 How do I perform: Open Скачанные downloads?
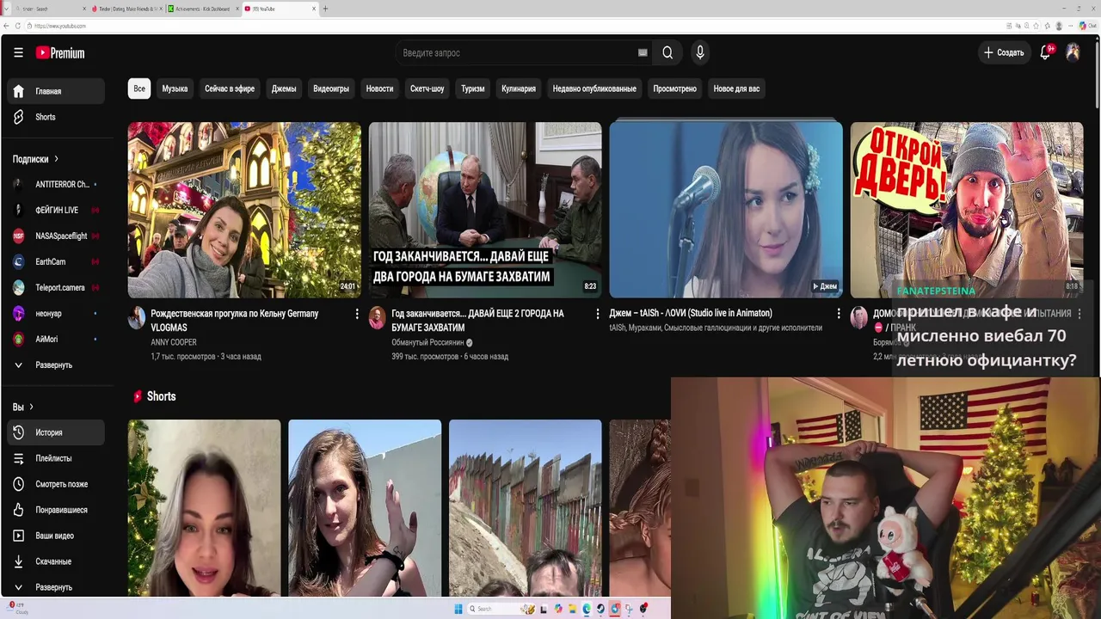[56, 561]
